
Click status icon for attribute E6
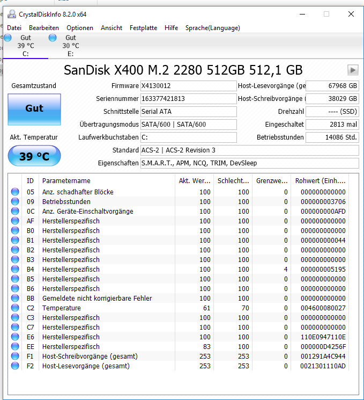15,337
